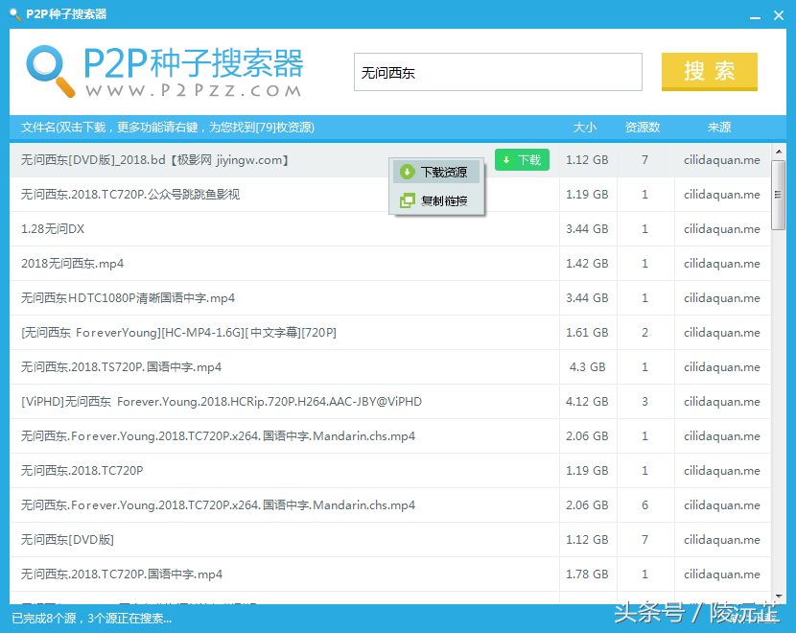Click the 资源数 column header

coord(643,128)
